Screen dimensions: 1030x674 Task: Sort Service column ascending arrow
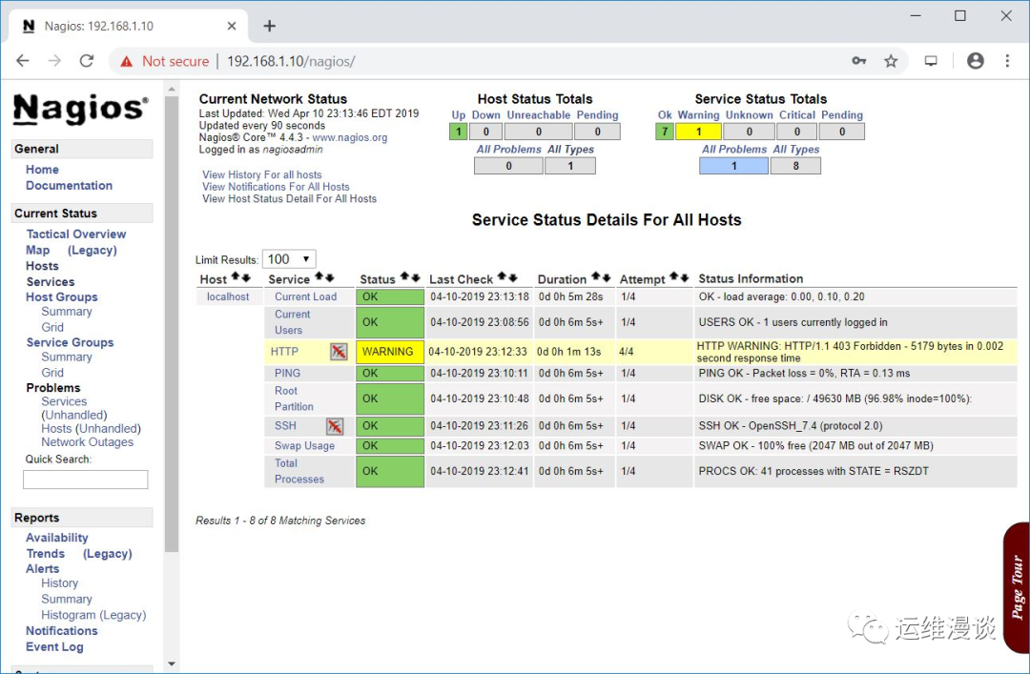(319, 277)
